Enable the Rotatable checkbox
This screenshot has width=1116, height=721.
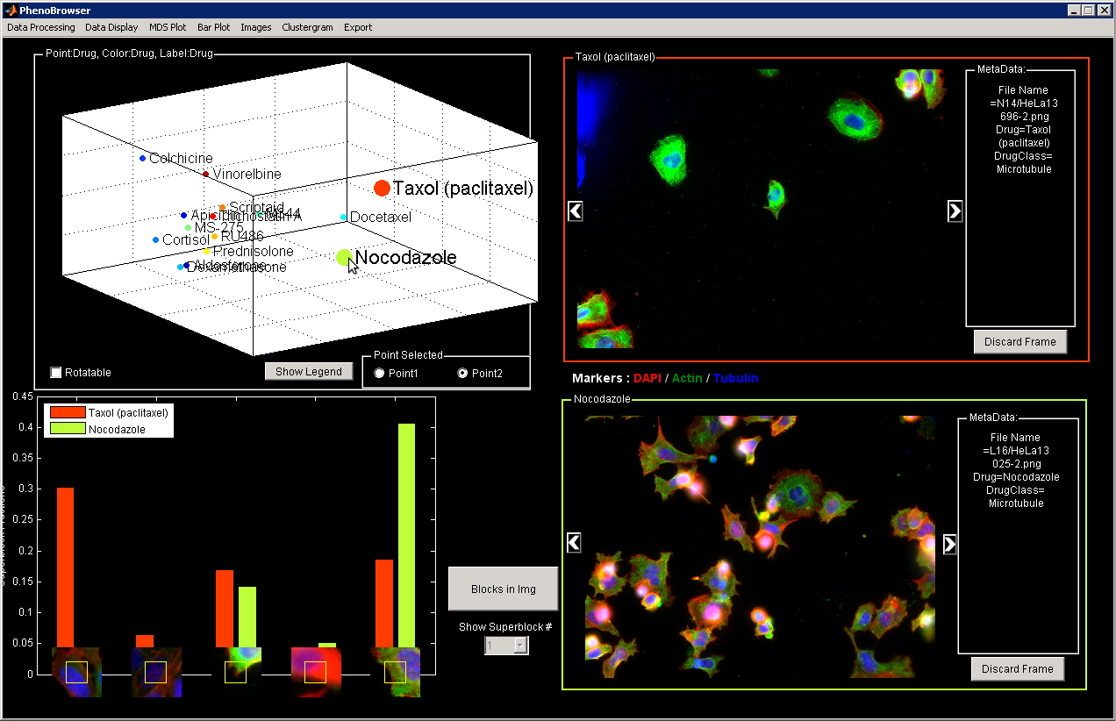tap(56, 372)
